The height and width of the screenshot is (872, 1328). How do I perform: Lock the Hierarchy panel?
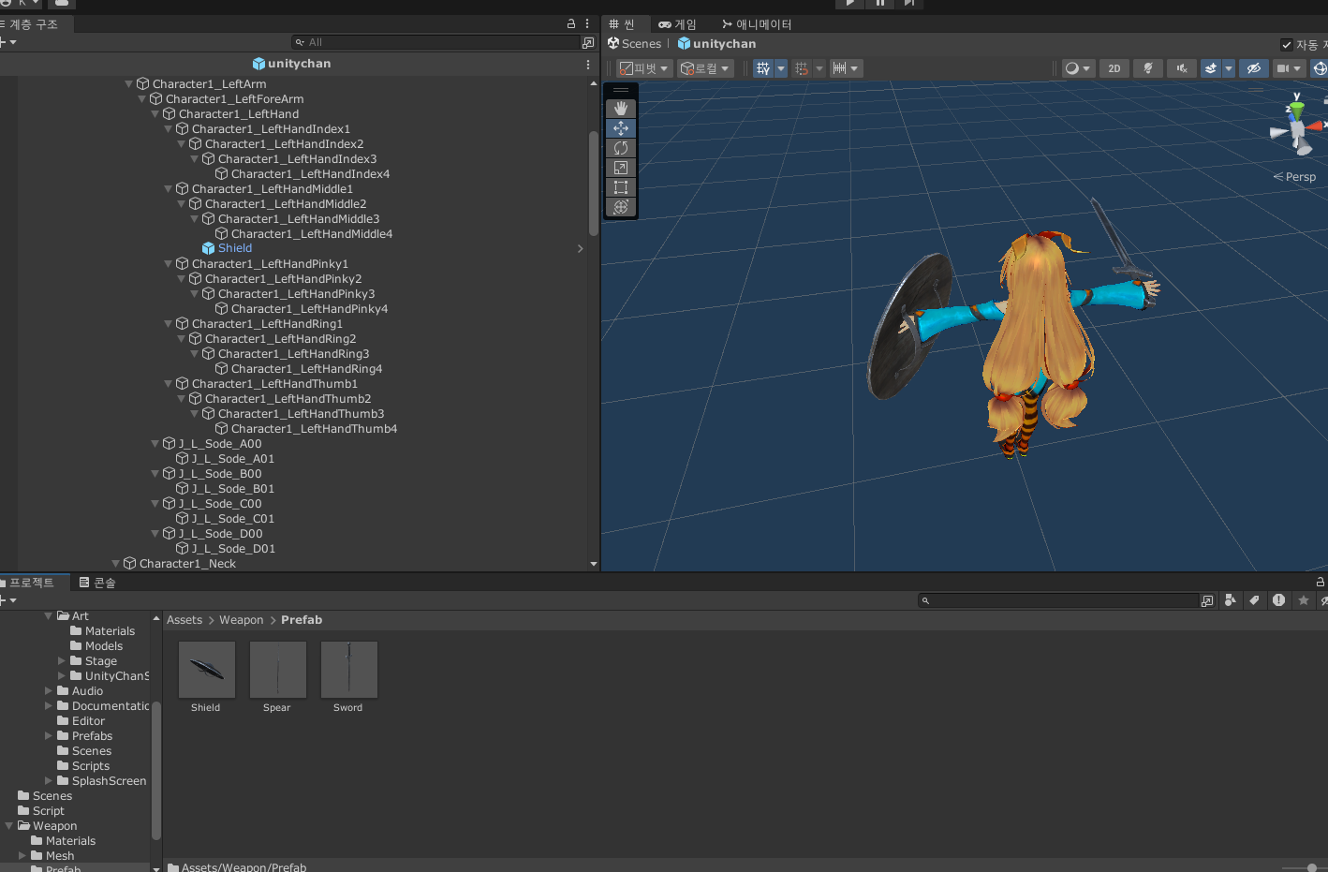pos(571,23)
